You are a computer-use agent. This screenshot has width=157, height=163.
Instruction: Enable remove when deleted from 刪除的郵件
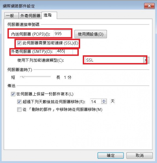(x=19, y=109)
